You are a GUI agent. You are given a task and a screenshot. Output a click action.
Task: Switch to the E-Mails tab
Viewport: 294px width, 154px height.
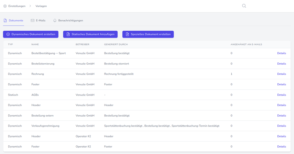click(41, 20)
